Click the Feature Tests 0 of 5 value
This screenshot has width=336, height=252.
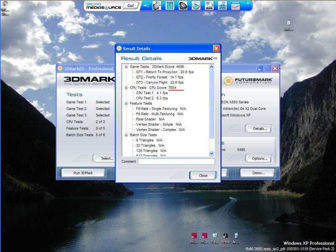[100, 128]
